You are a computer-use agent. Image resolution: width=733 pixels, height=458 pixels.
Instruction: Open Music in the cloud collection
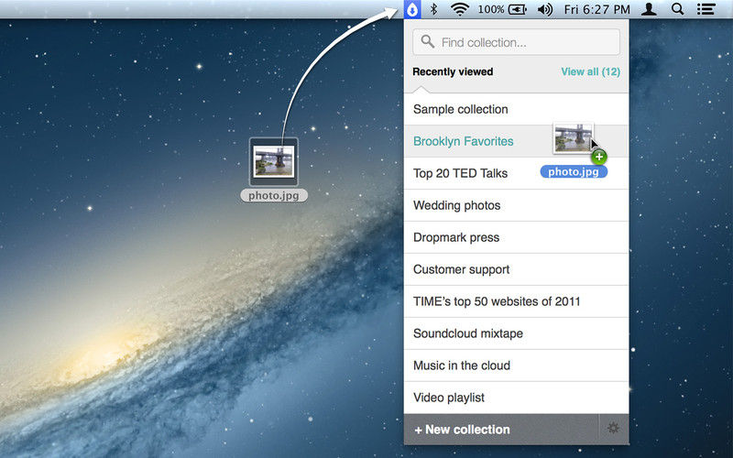(516, 365)
